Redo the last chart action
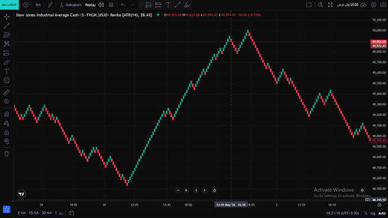The width and height of the screenshot is (388, 218). coord(132,5)
